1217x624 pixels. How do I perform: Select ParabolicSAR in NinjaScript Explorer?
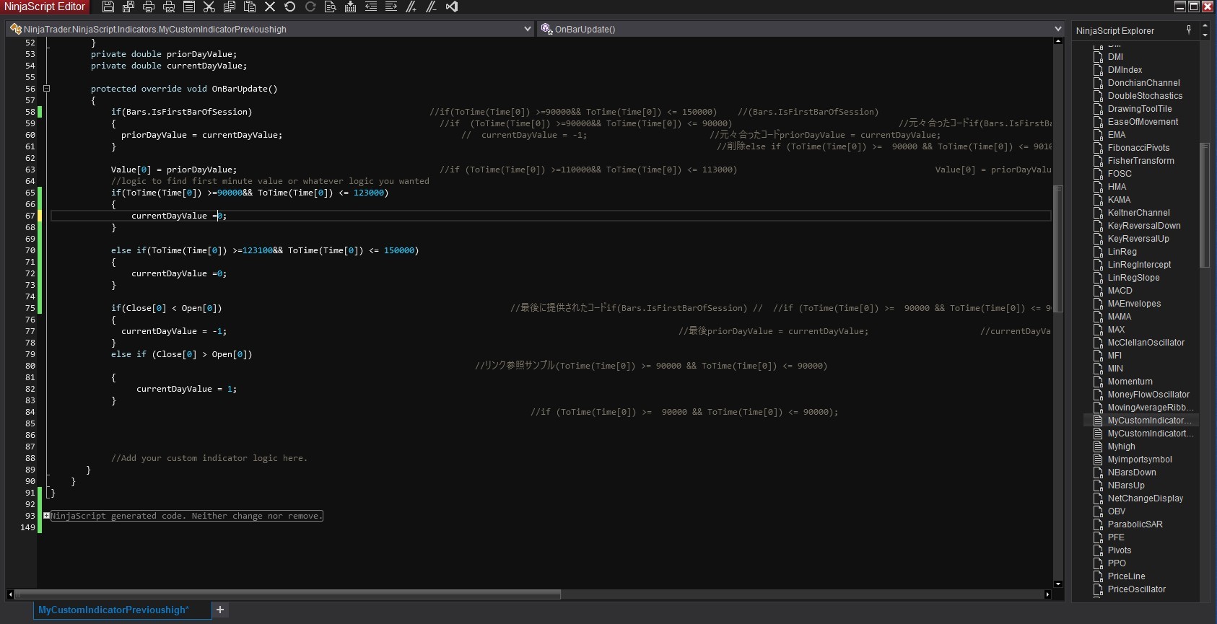[1135, 524]
